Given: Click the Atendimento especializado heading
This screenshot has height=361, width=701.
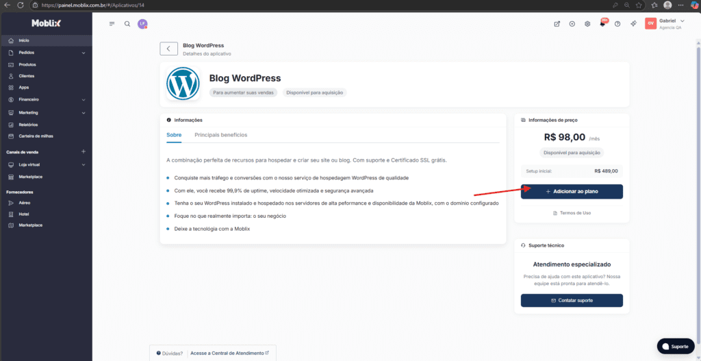Looking at the screenshot, I should [x=572, y=264].
